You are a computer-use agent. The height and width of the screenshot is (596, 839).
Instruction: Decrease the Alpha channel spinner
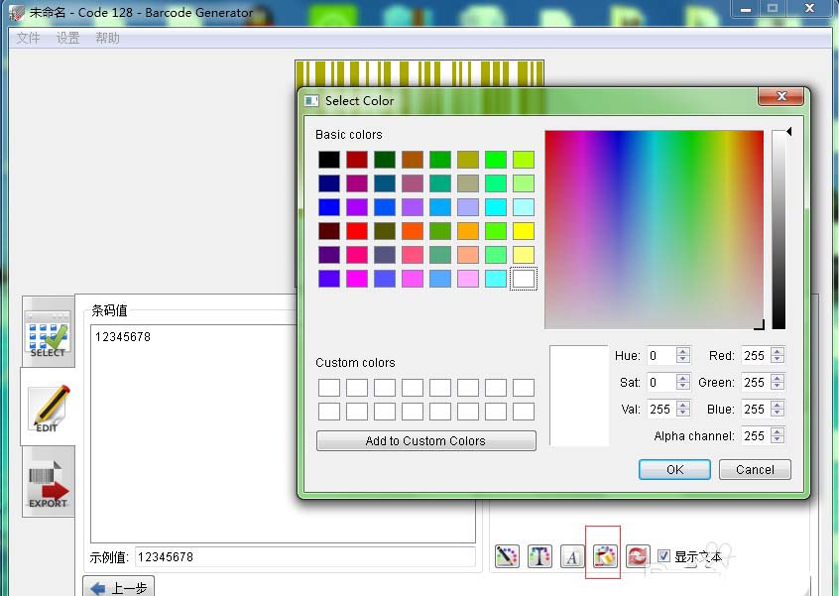(x=778, y=439)
